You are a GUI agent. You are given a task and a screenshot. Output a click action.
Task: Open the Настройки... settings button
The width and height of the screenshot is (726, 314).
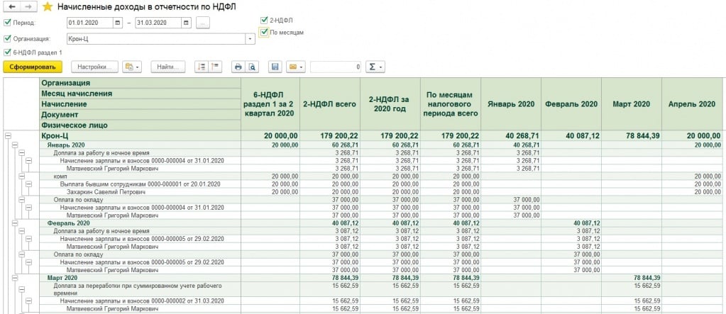point(94,67)
